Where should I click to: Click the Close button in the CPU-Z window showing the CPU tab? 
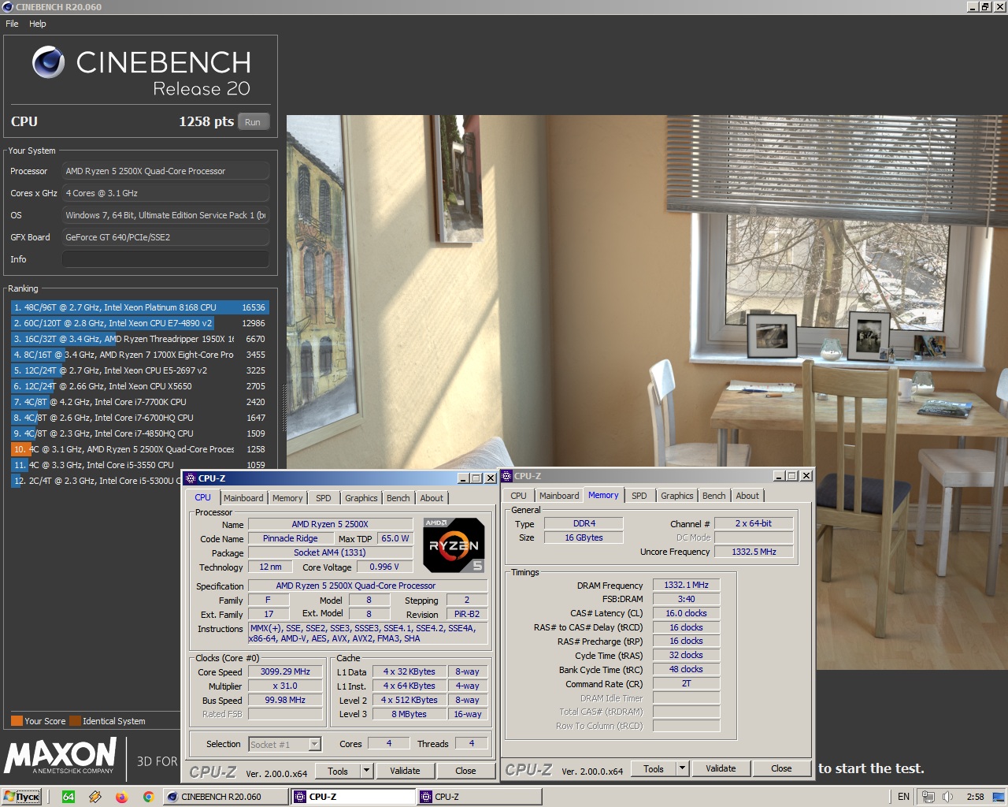tap(465, 771)
